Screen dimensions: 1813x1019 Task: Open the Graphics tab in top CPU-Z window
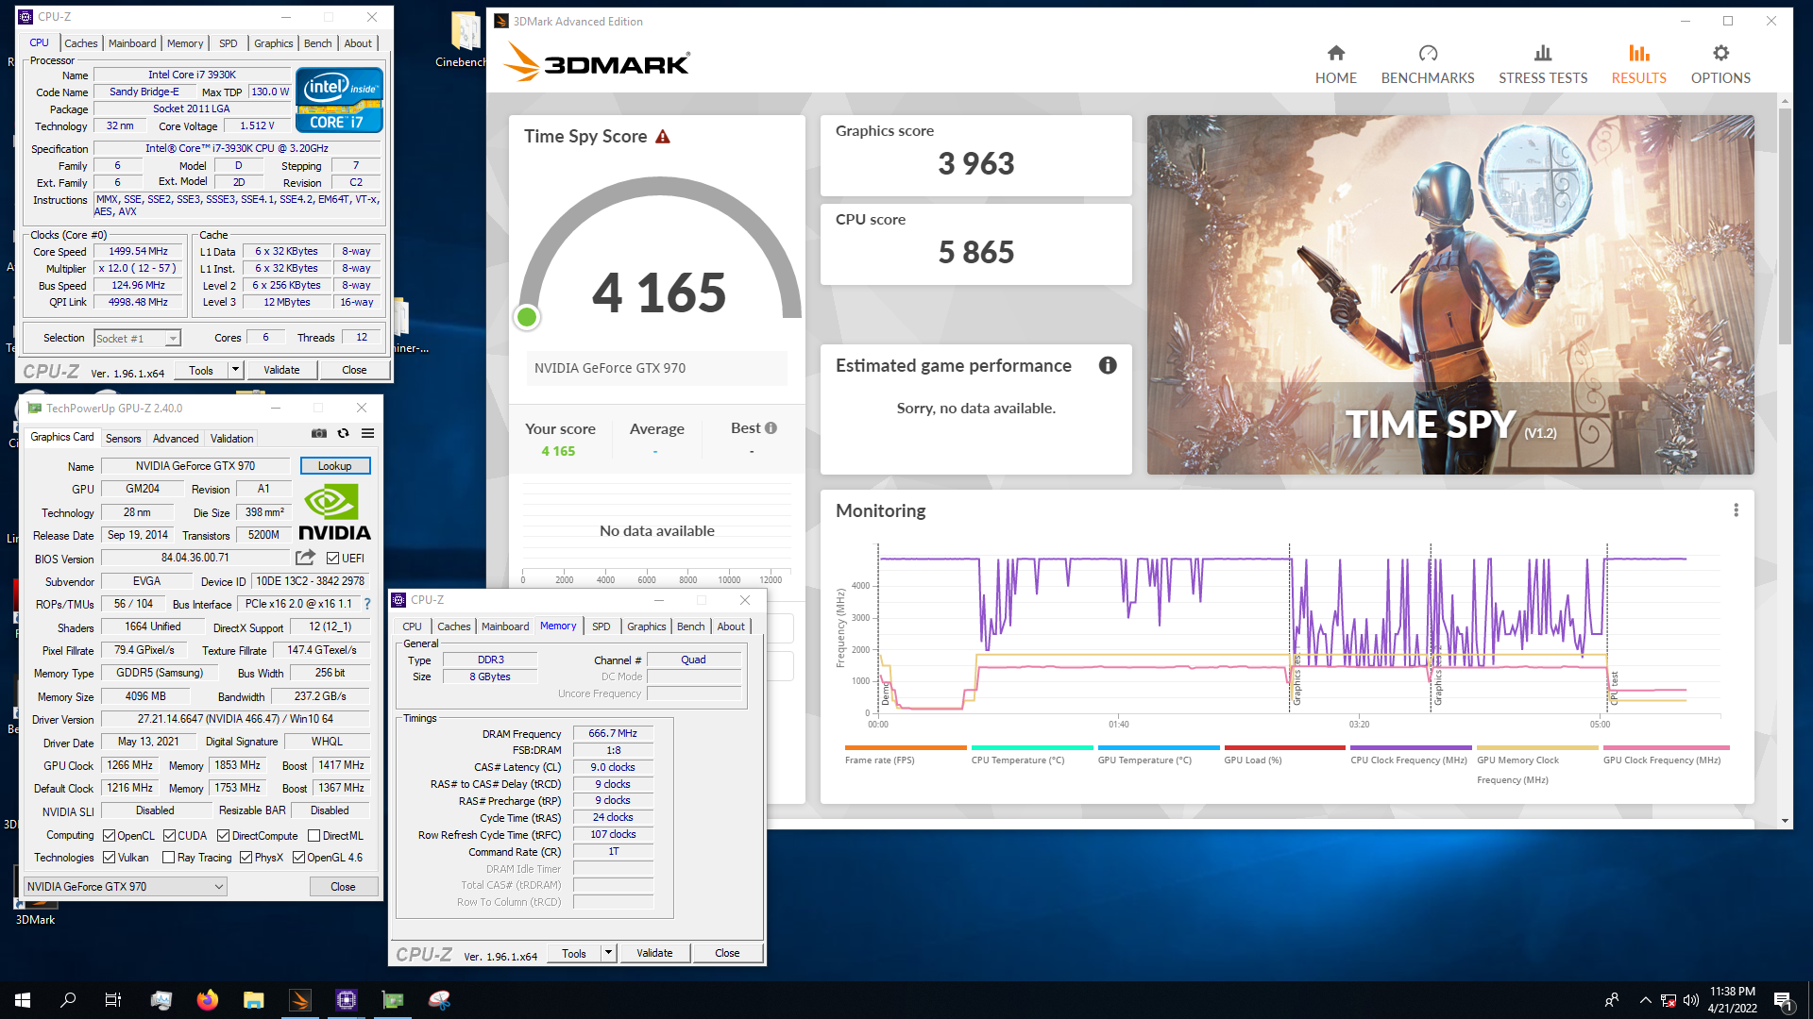(x=273, y=43)
